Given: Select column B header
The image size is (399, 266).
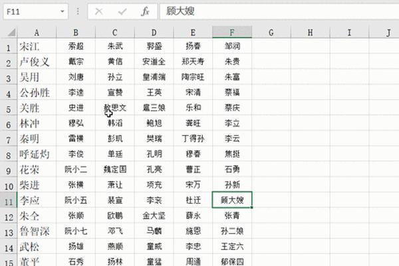Looking at the screenshot, I should (76, 33).
